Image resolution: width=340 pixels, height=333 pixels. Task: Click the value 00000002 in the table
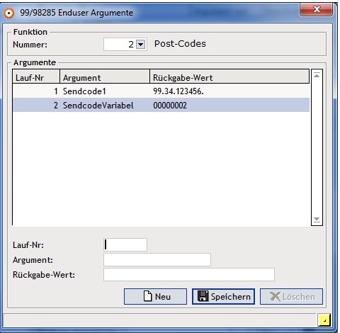point(170,106)
